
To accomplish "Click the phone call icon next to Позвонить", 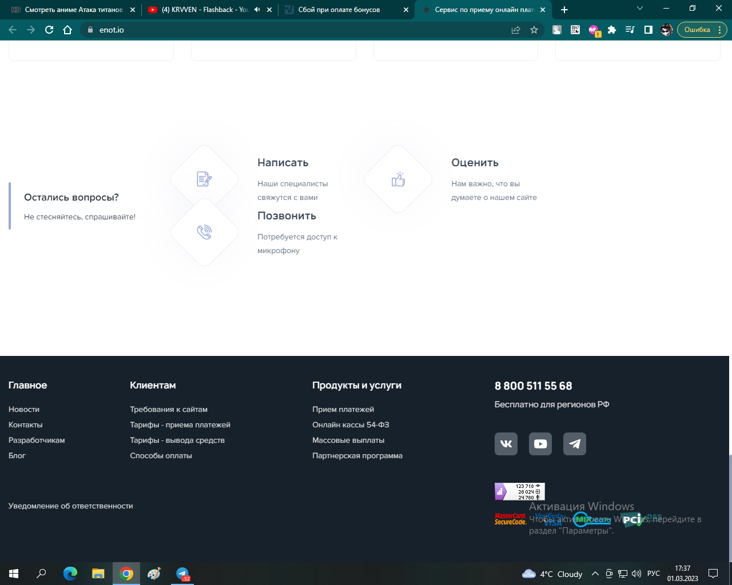I will point(204,232).
